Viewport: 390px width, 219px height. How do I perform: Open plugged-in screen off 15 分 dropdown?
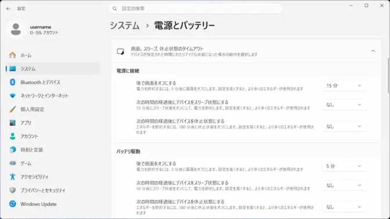[x=344, y=85]
